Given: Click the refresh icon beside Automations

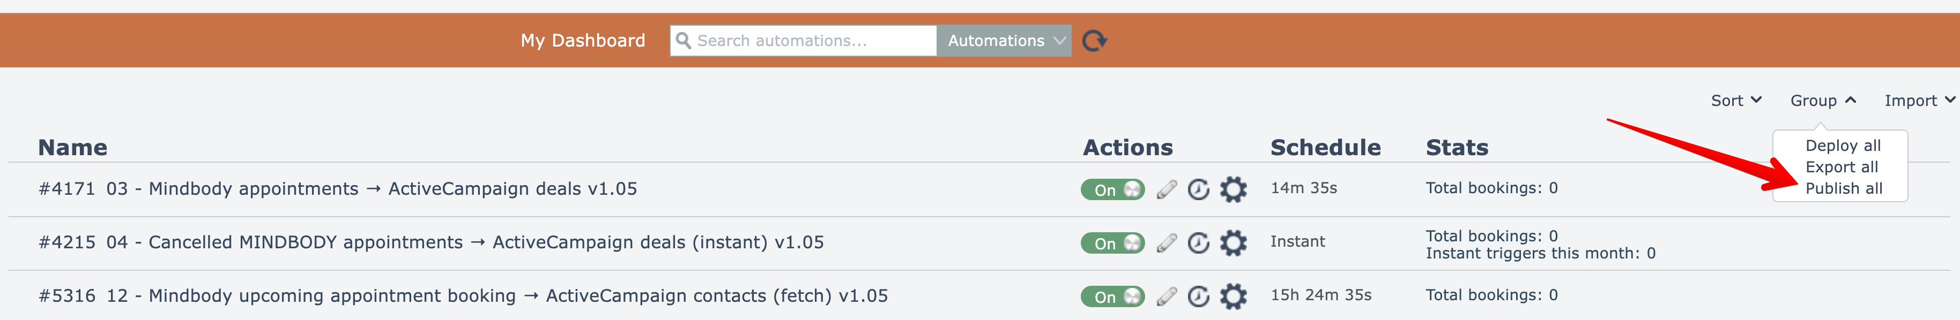Looking at the screenshot, I should [x=1094, y=40].
